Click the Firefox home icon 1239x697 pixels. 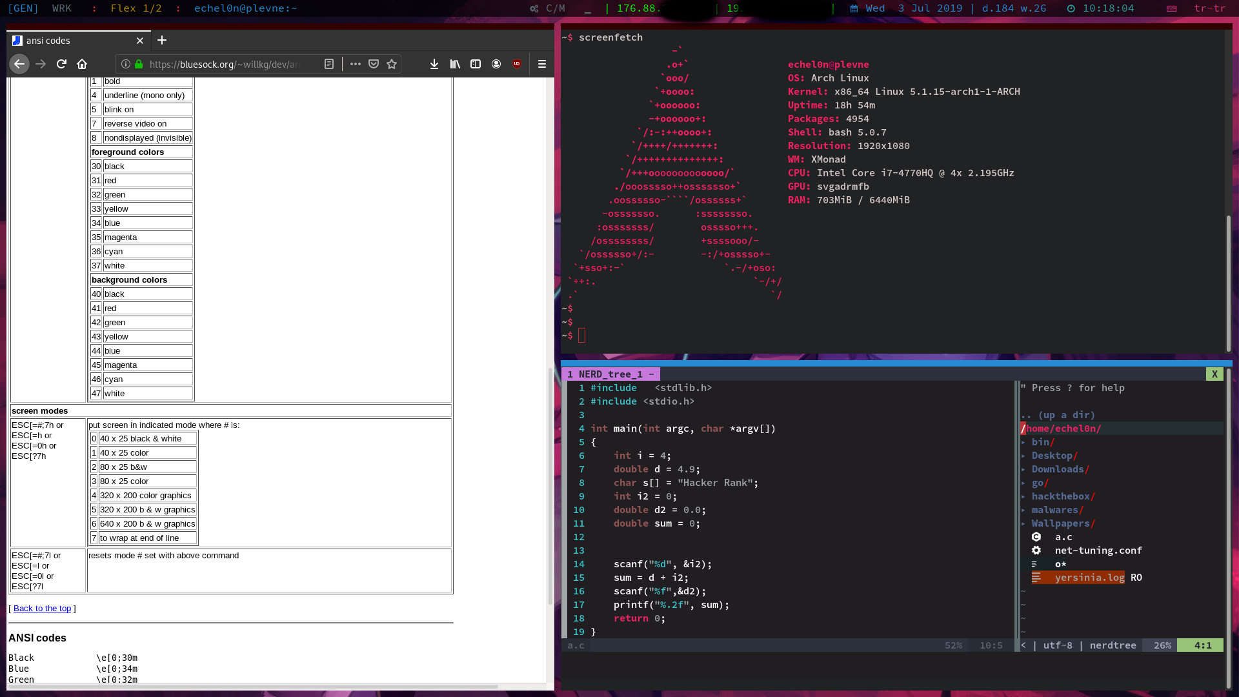pos(82,64)
